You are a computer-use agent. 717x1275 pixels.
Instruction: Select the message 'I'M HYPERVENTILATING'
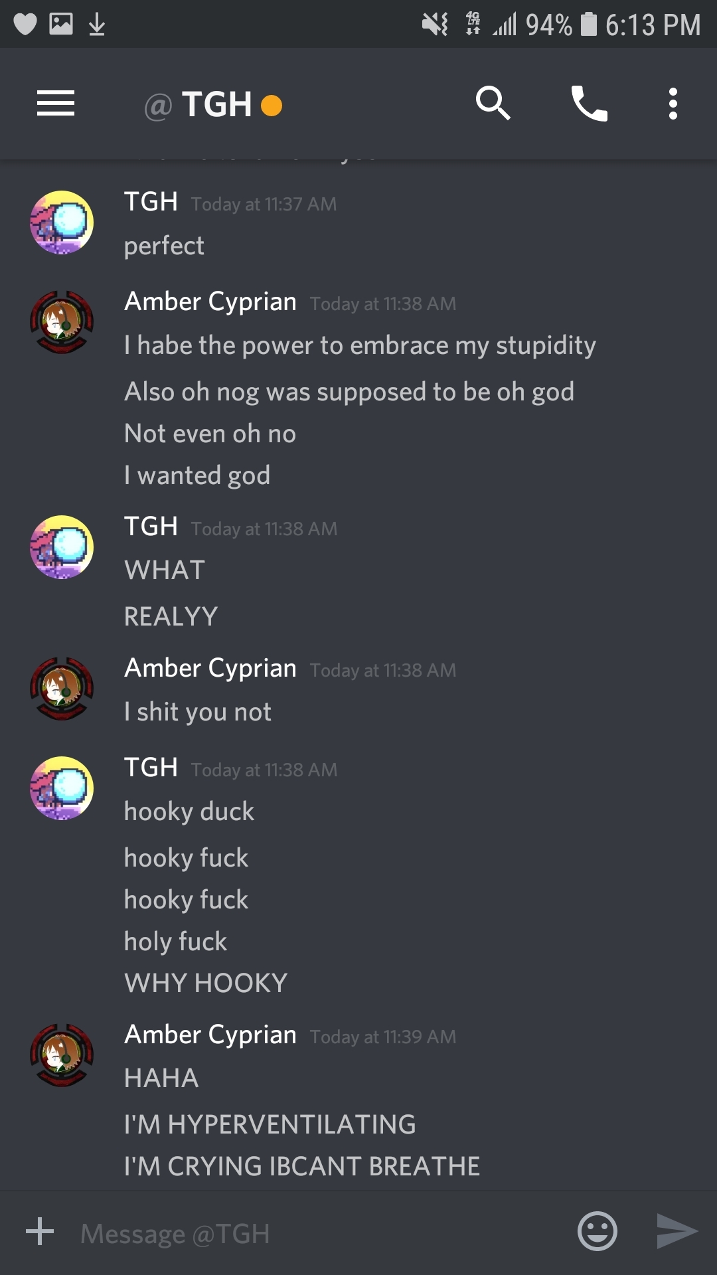[x=270, y=1124]
